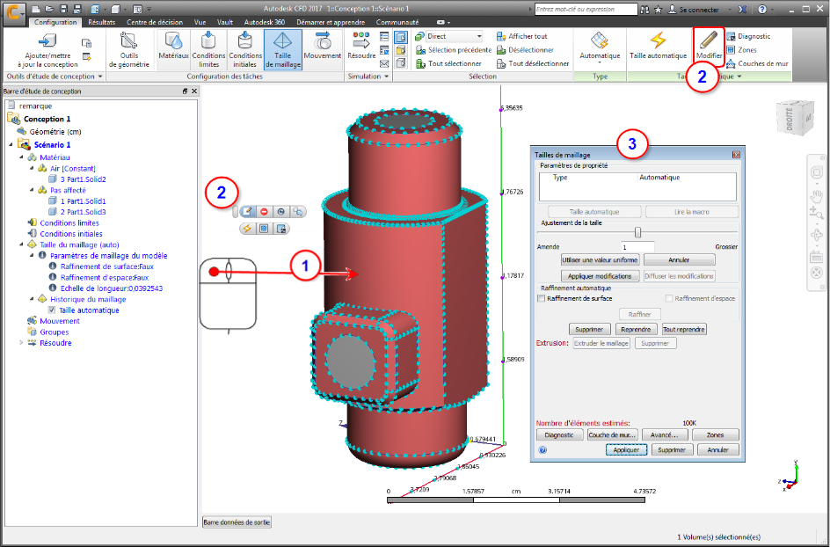Select the Conditions initiales tool
The height and width of the screenshot is (547, 830).
(245, 49)
